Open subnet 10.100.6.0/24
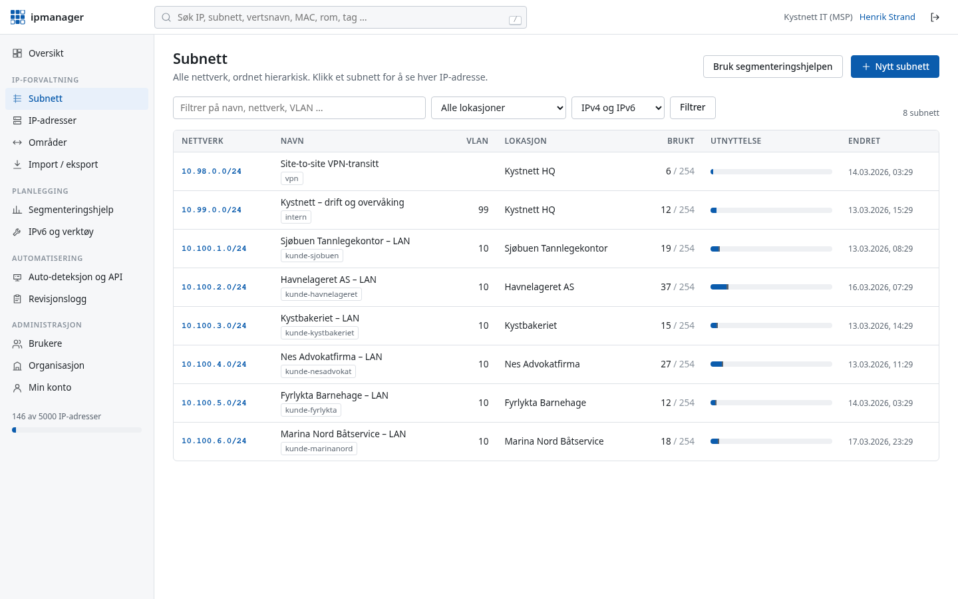The height and width of the screenshot is (599, 958). [214, 441]
